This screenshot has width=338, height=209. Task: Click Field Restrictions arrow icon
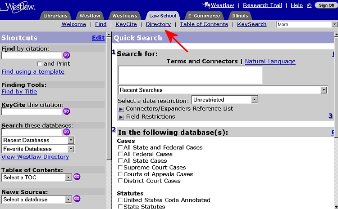pyautogui.click(x=121, y=117)
